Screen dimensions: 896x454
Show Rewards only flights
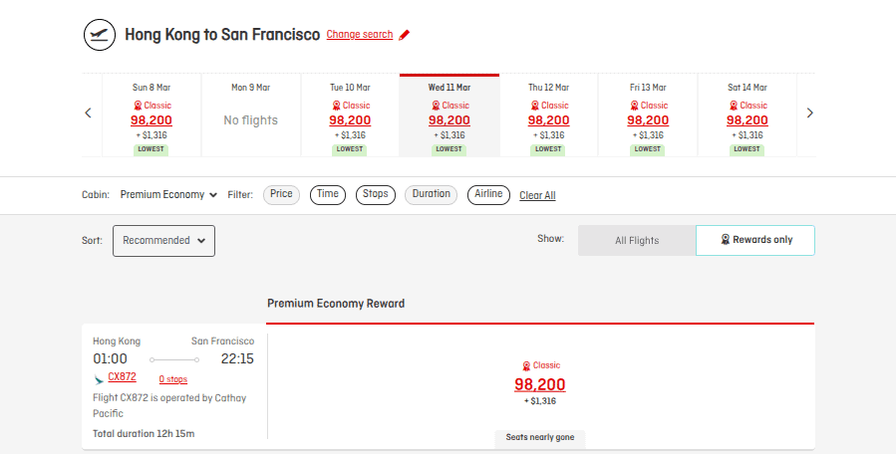[755, 240]
